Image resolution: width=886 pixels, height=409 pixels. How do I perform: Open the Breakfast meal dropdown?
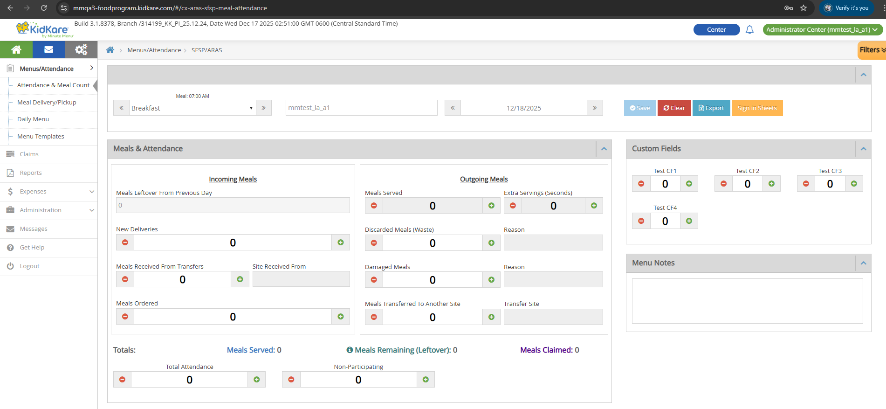point(192,108)
